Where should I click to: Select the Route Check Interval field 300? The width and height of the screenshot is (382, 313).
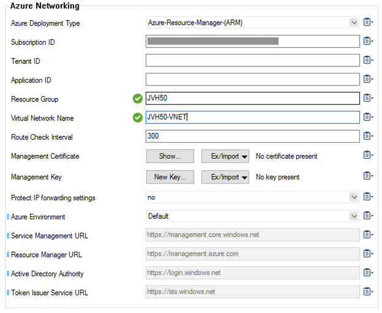pyautogui.click(x=253, y=136)
